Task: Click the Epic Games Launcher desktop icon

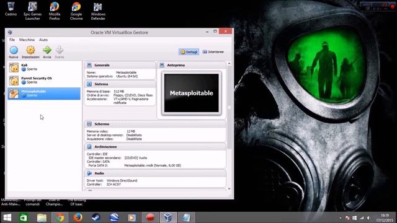Action: coord(32,11)
